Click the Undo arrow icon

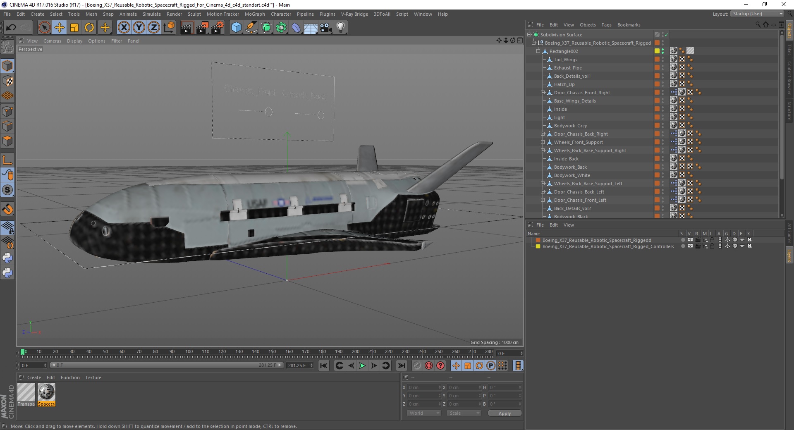[x=11, y=28]
